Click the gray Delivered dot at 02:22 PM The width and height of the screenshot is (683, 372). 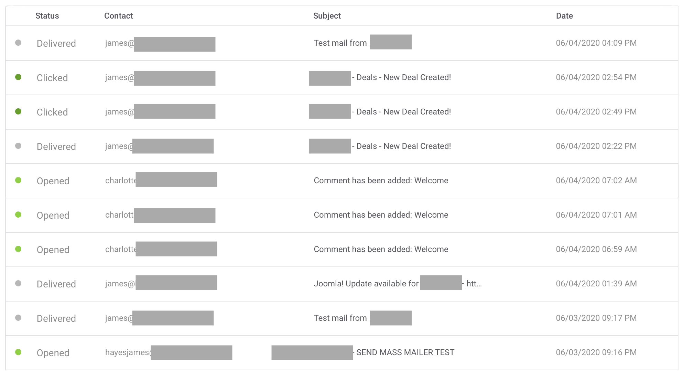coord(18,146)
